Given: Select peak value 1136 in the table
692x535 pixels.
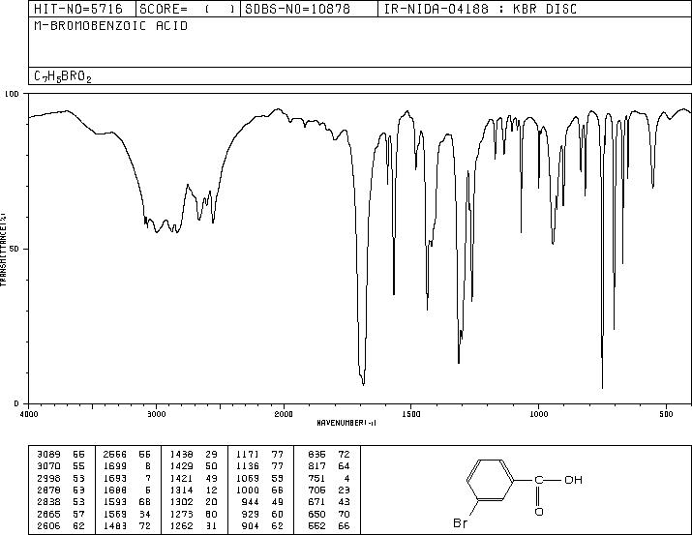Looking at the screenshot, I should (248, 466).
